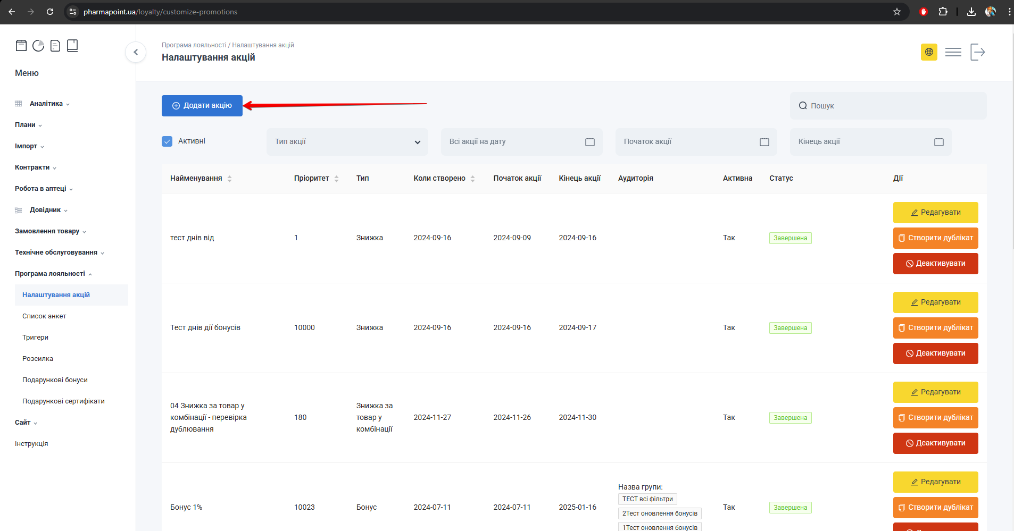Click the pie chart icon in sidebar header

38,46
